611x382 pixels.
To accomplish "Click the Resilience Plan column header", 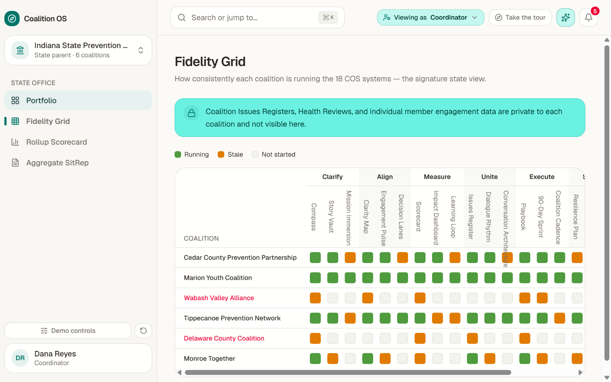I will [576, 217].
